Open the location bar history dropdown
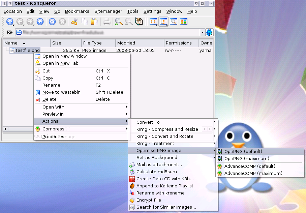 (x=203, y=32)
